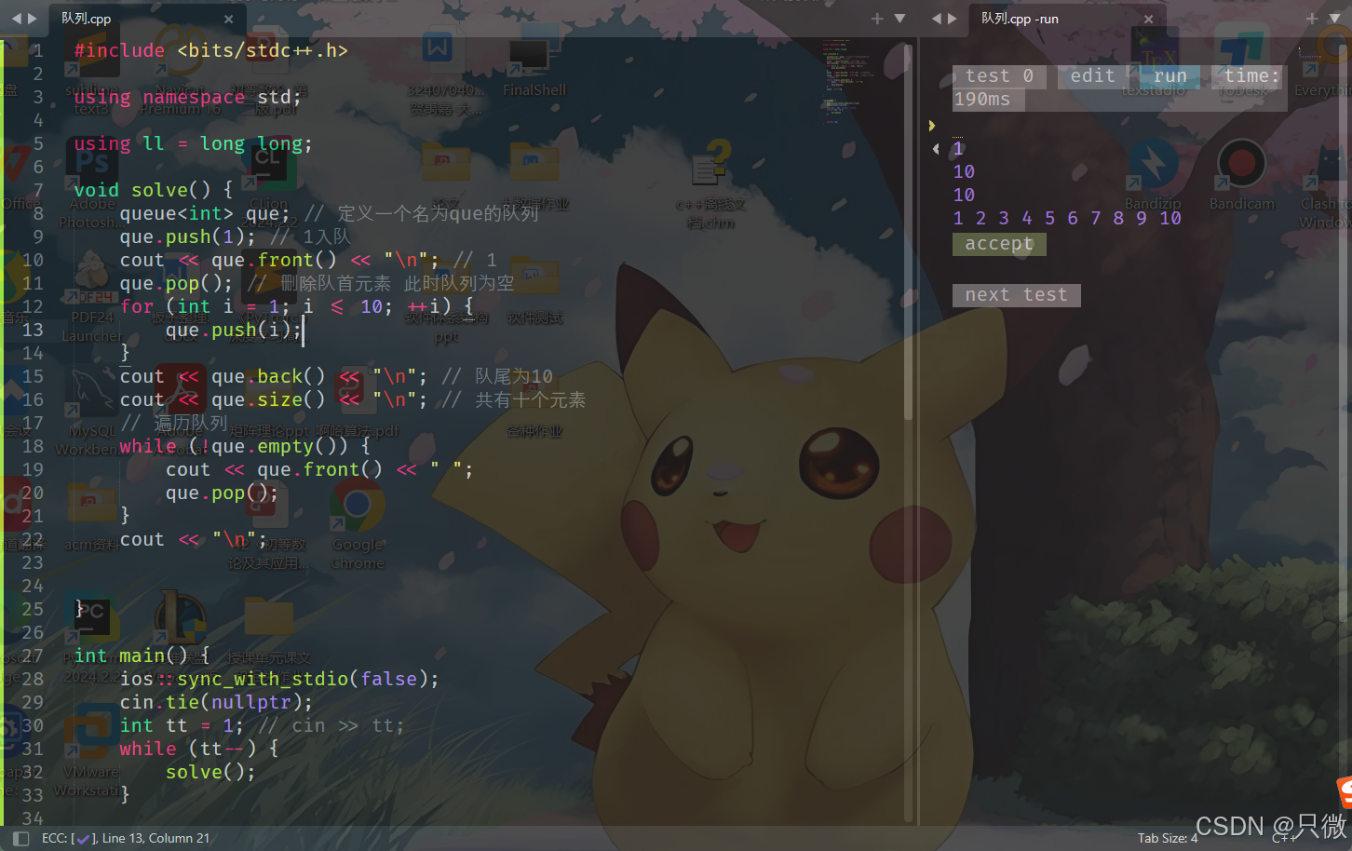Collapse the output arrow beside '1'
This screenshot has width=1352, height=851.
936,149
